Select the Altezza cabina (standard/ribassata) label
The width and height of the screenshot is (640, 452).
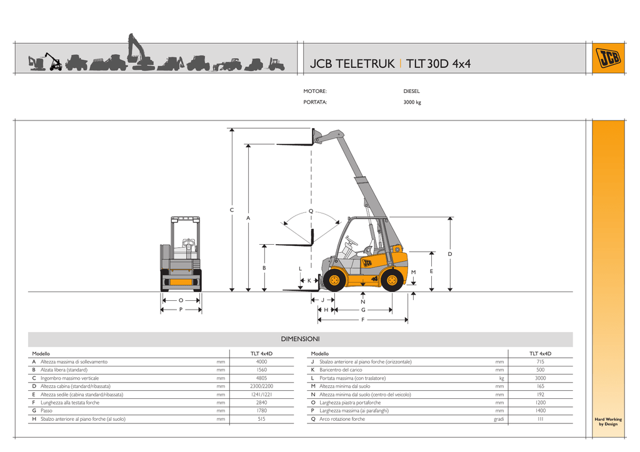coord(76,386)
